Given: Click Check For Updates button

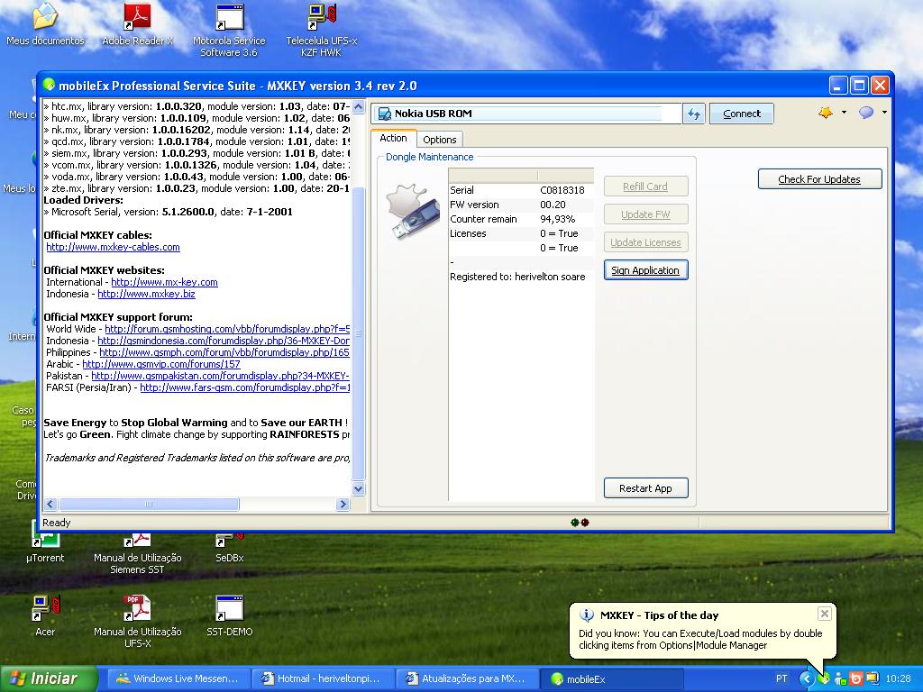Looking at the screenshot, I should (819, 179).
